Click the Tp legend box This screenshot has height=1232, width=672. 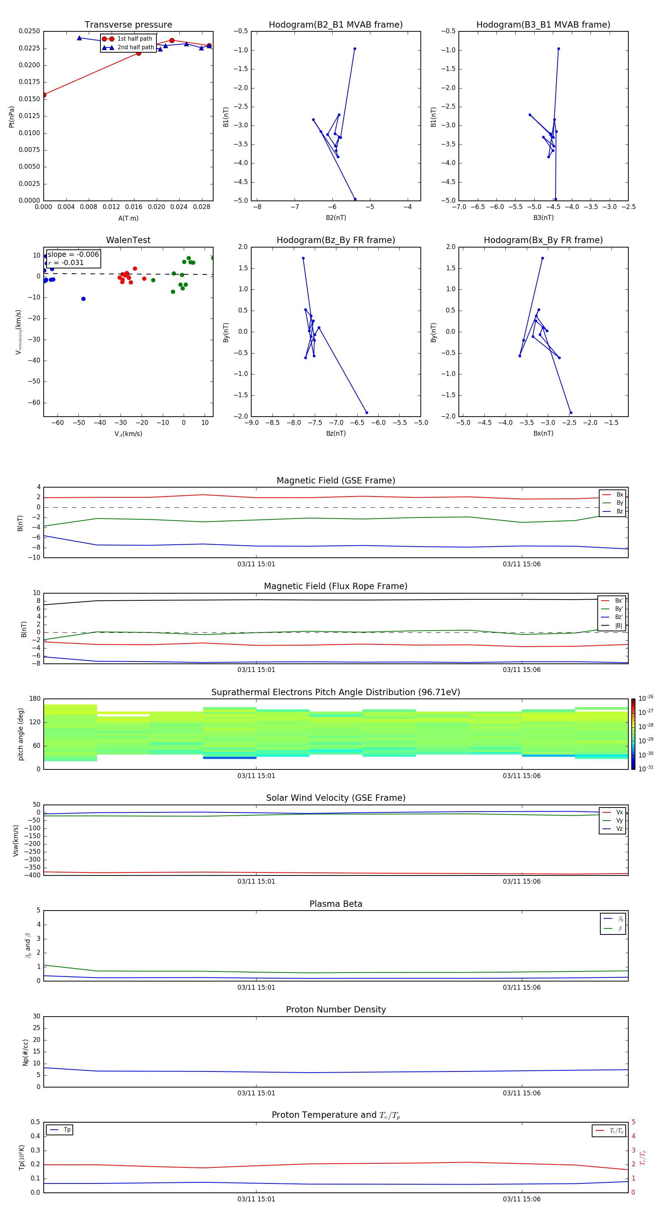(x=60, y=1130)
